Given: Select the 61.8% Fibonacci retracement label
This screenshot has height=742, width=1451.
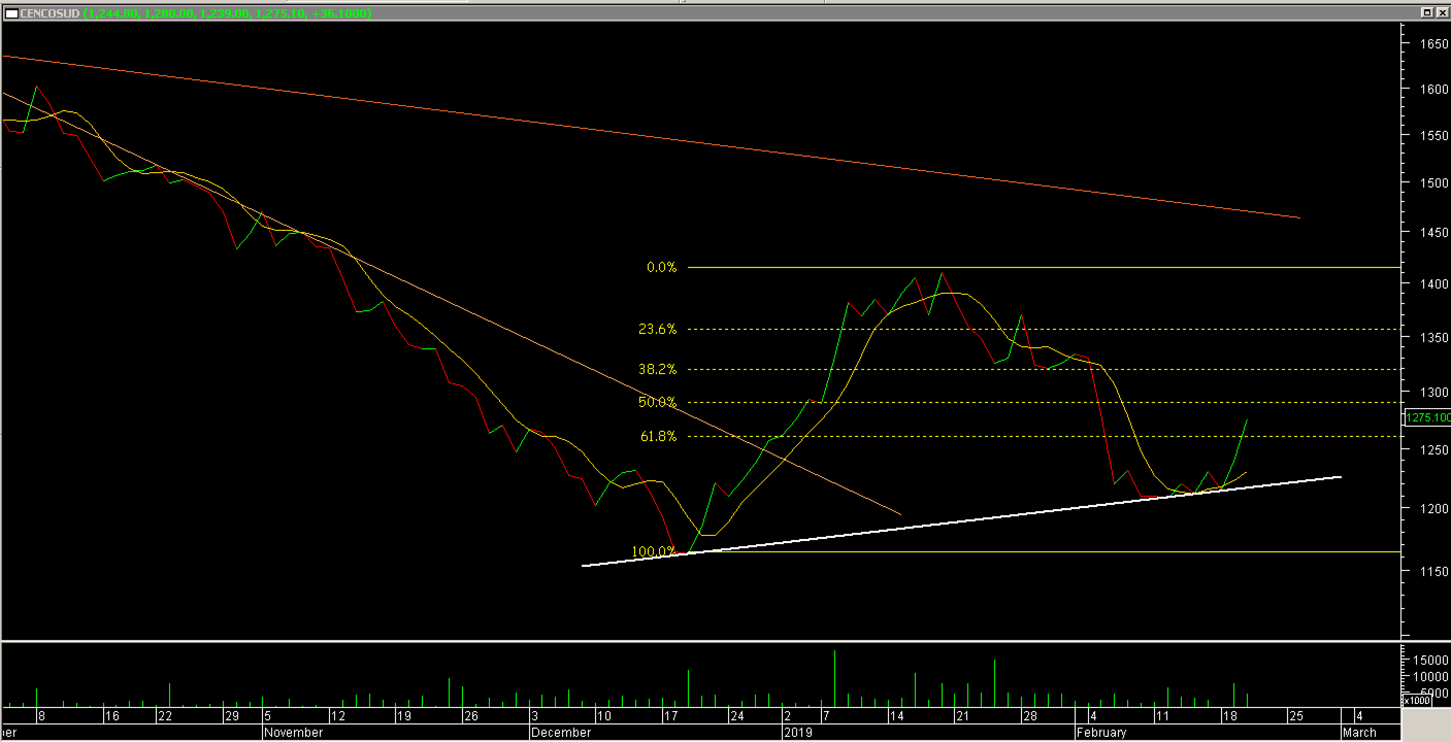Looking at the screenshot, I should [x=658, y=436].
